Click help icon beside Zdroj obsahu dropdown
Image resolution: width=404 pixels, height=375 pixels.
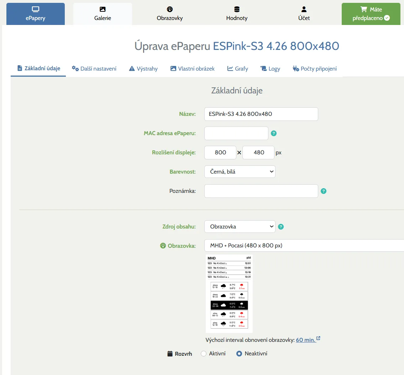click(x=281, y=227)
